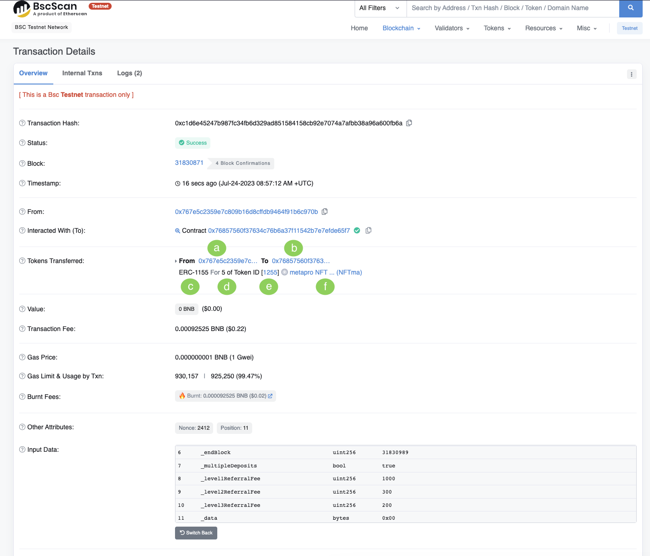Click Token ID 1255 link
650x556 pixels.
click(x=270, y=272)
